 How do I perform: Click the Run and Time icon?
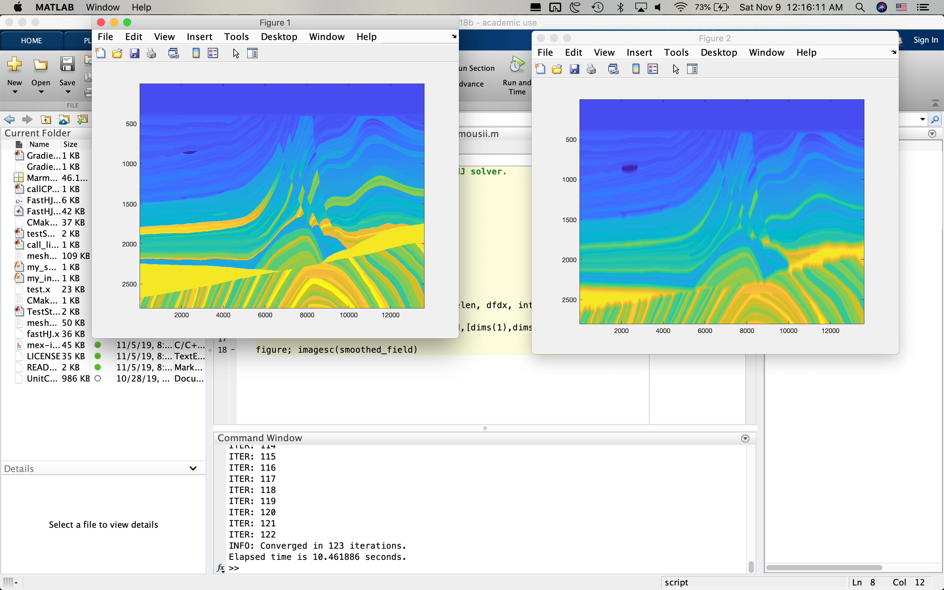(x=517, y=65)
